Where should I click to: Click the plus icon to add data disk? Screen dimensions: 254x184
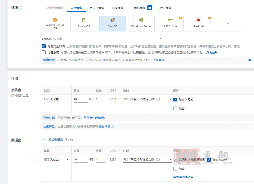[44, 140]
